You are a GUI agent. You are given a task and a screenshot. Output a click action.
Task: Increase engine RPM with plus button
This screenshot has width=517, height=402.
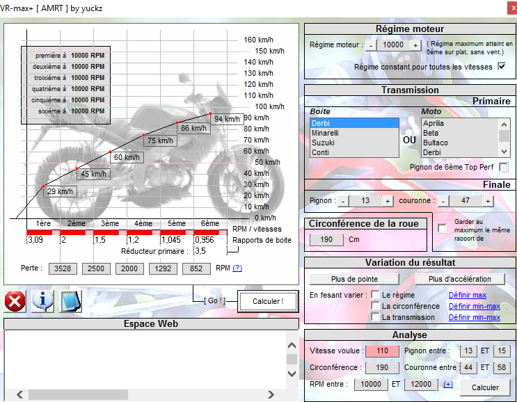415,45
